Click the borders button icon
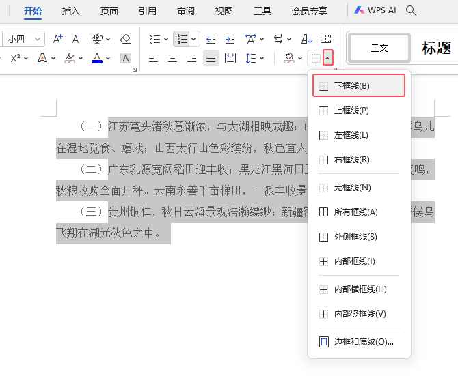 click(x=316, y=58)
